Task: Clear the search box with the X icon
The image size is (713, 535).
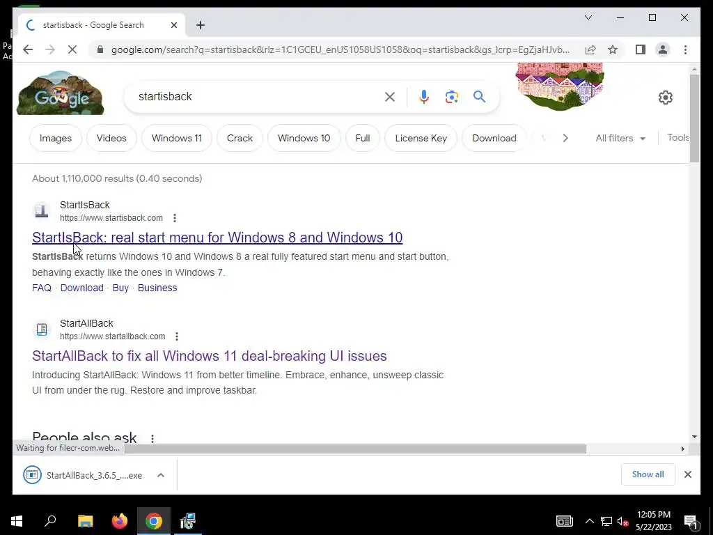Action: point(390,96)
